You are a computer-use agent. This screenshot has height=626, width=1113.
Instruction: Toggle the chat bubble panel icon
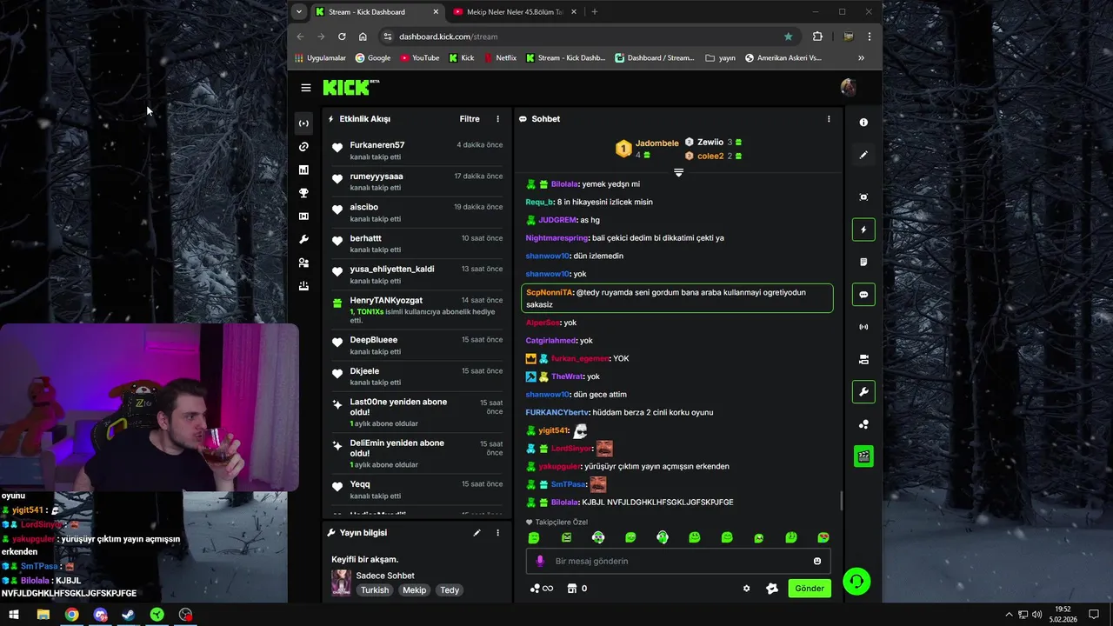click(863, 295)
